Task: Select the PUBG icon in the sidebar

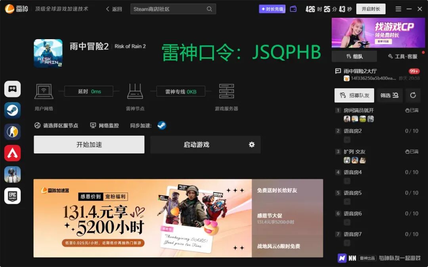Action: [12, 174]
